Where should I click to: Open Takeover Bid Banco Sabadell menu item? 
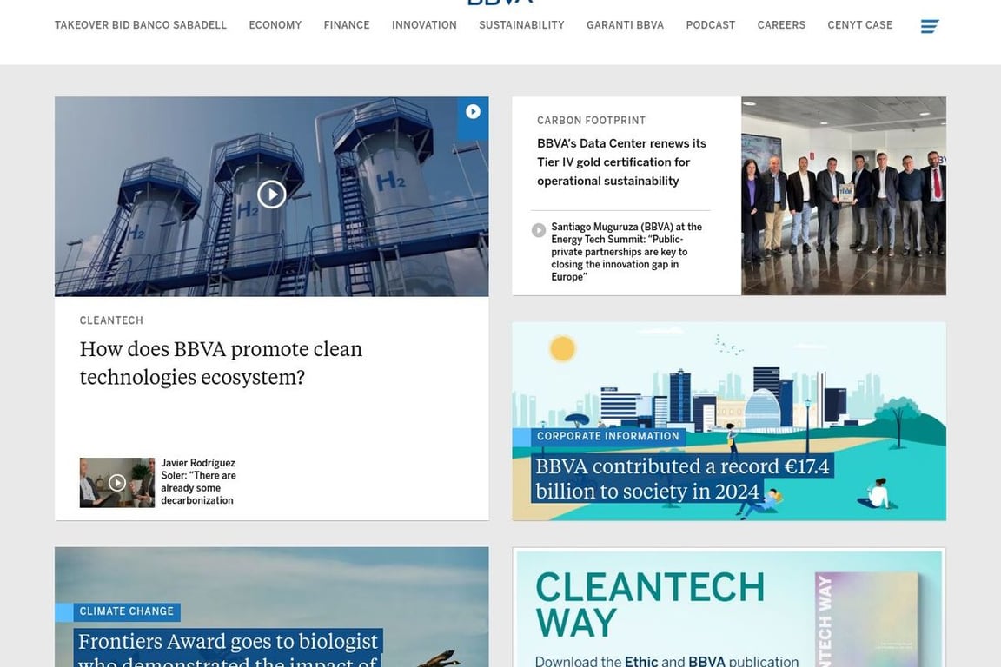pos(141,25)
